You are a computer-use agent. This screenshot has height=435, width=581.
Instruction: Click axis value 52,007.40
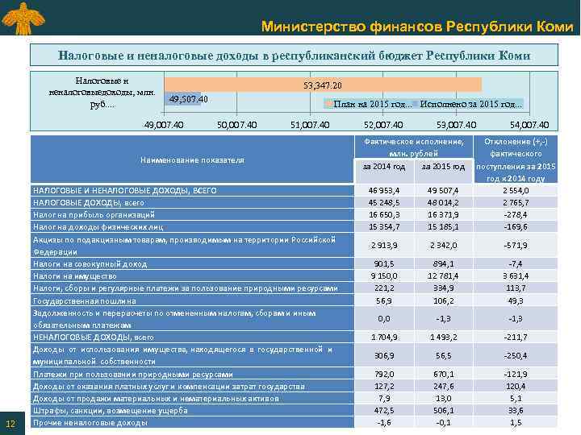point(383,125)
